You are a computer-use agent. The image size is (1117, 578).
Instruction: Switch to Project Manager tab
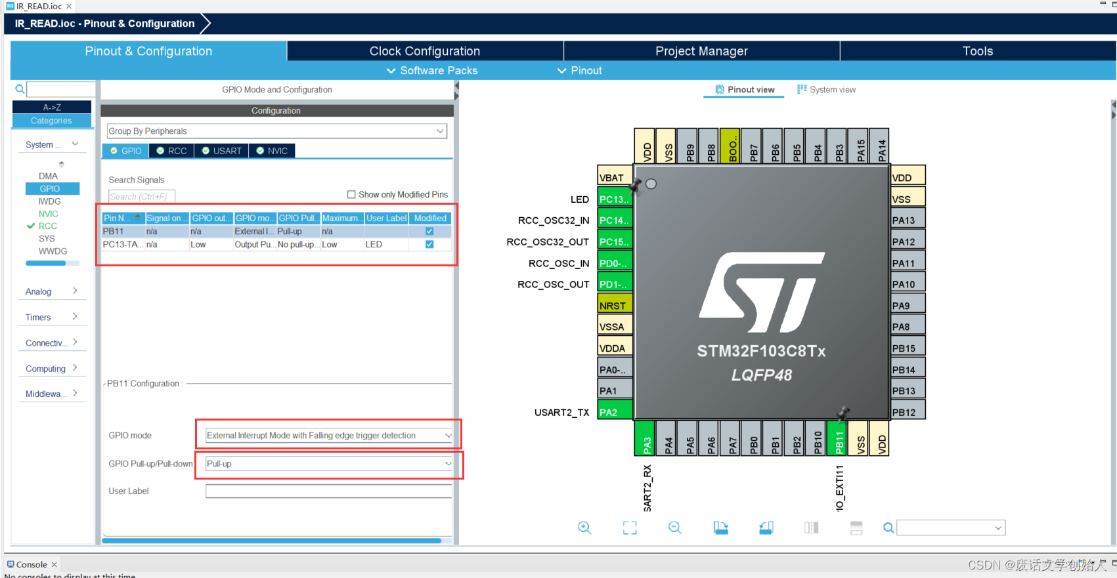pos(701,51)
